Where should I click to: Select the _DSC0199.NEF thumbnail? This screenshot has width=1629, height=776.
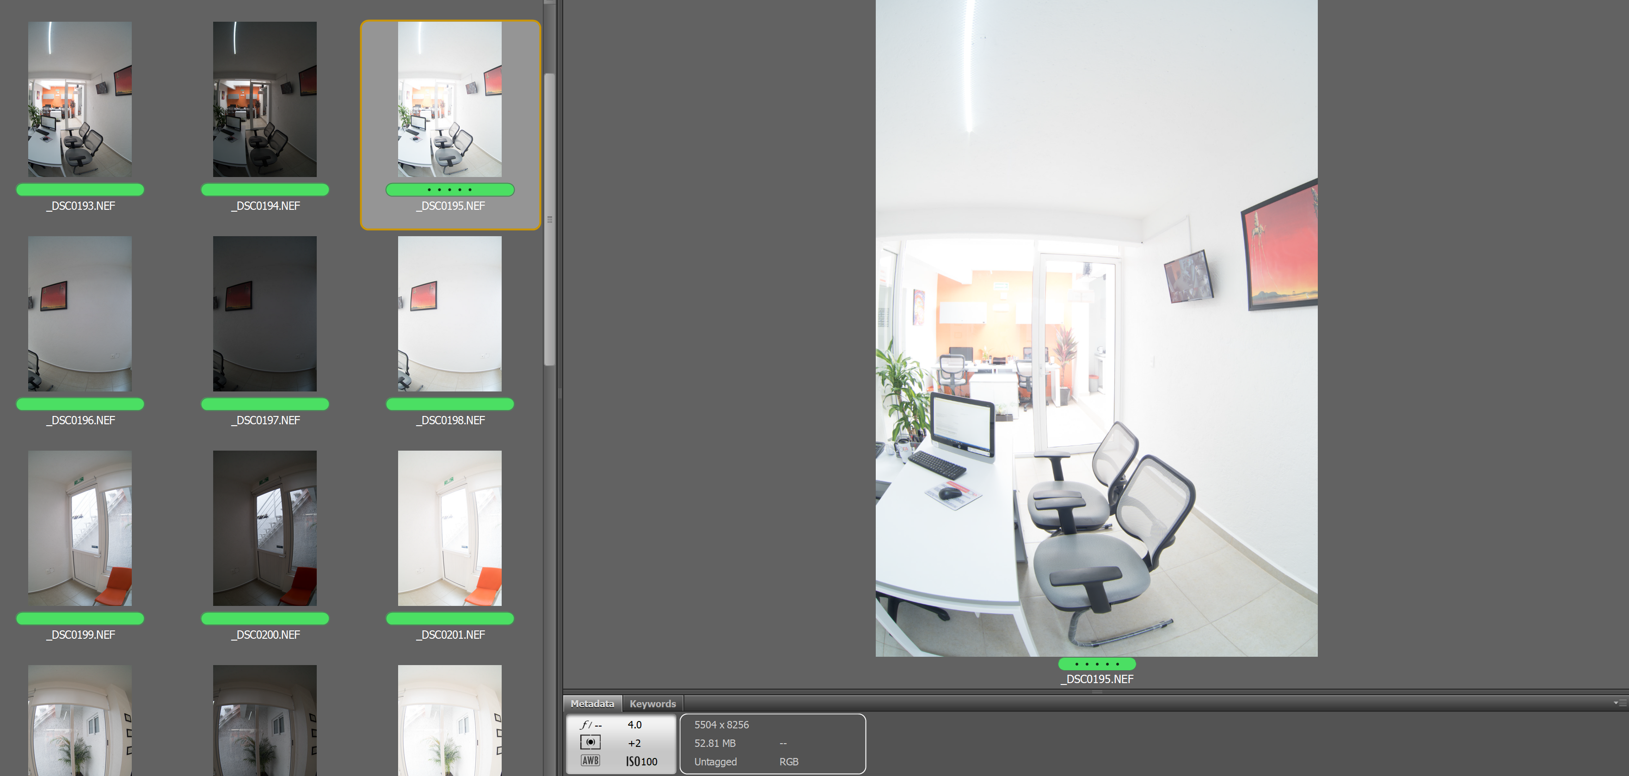click(x=80, y=528)
